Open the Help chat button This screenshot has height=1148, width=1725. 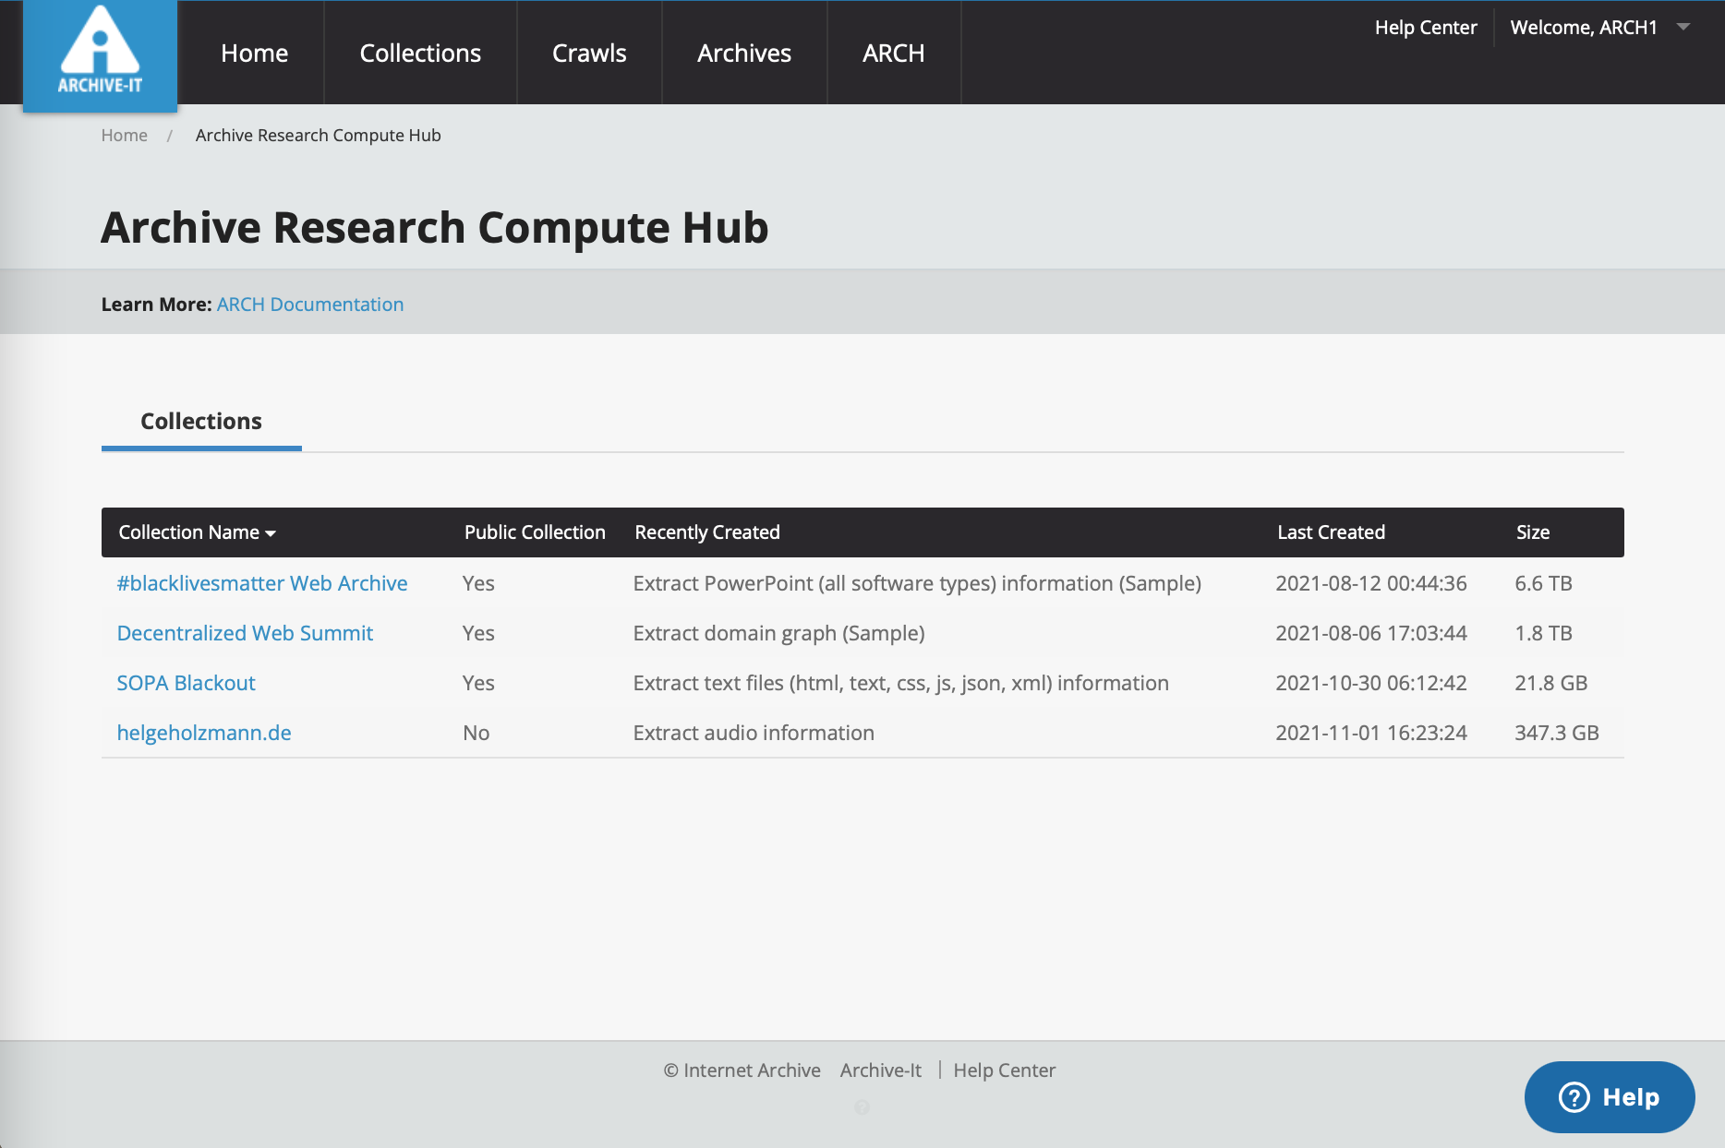pyautogui.click(x=1609, y=1096)
